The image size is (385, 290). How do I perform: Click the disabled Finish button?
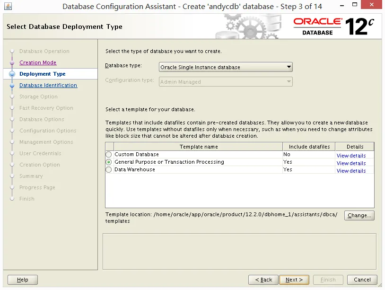[x=328, y=280]
